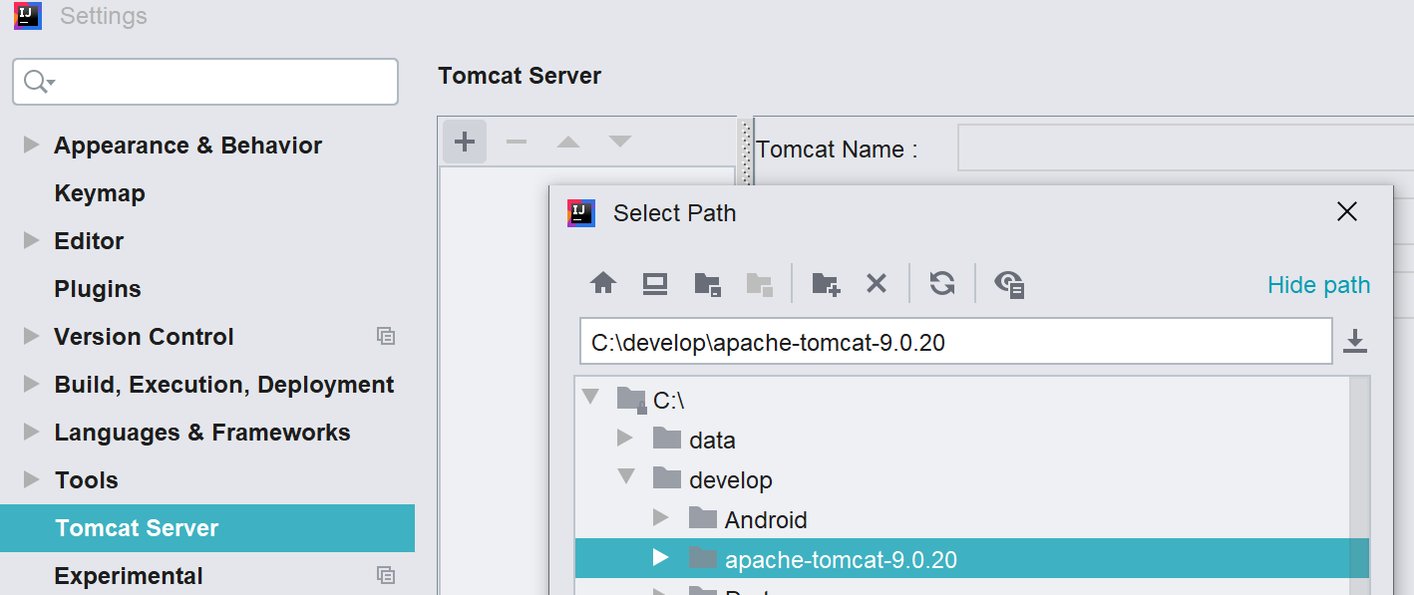1414x595 pixels.
Task: Click the file tree vertical scrollbar
Action: coord(1360,485)
